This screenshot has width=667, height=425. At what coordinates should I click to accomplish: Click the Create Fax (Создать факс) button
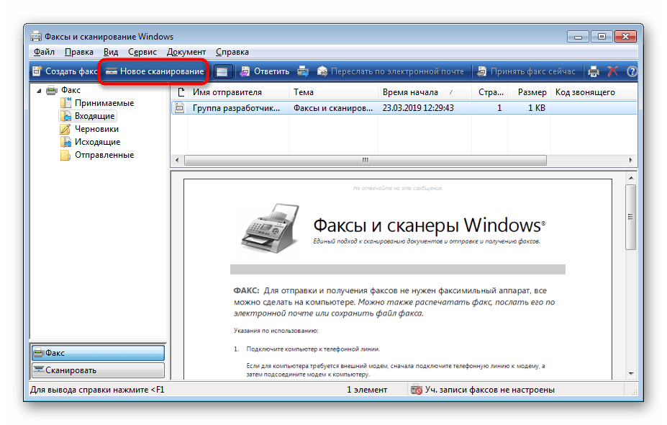point(65,71)
